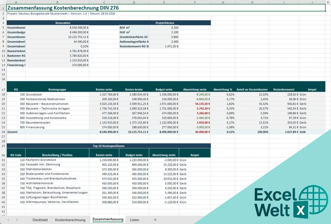Screen dimensions: 331x224
Task: Click the previous sheet navigation arrow
Action: pos(8,220)
